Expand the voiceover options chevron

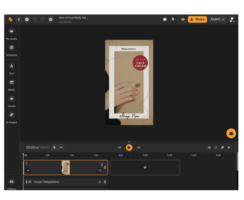pyautogui.click(x=61, y=148)
